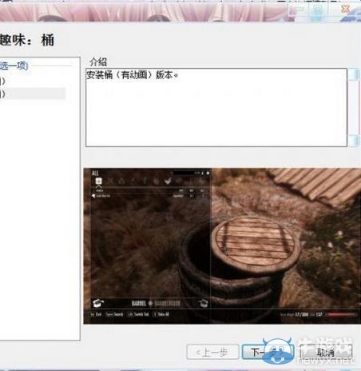Viewport: 361px width, 371px height.
Task: Open the barrel lid preview image
Action: pos(222,245)
